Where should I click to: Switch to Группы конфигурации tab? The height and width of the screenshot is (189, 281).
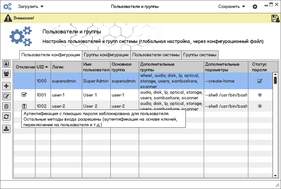(x=106, y=55)
